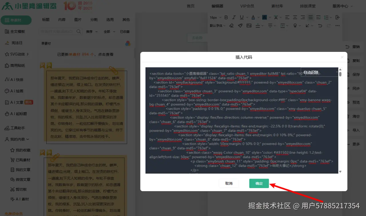Screen dimensions: 366x216
Task: Click the material search input field
Action: (x=58, y=31)
